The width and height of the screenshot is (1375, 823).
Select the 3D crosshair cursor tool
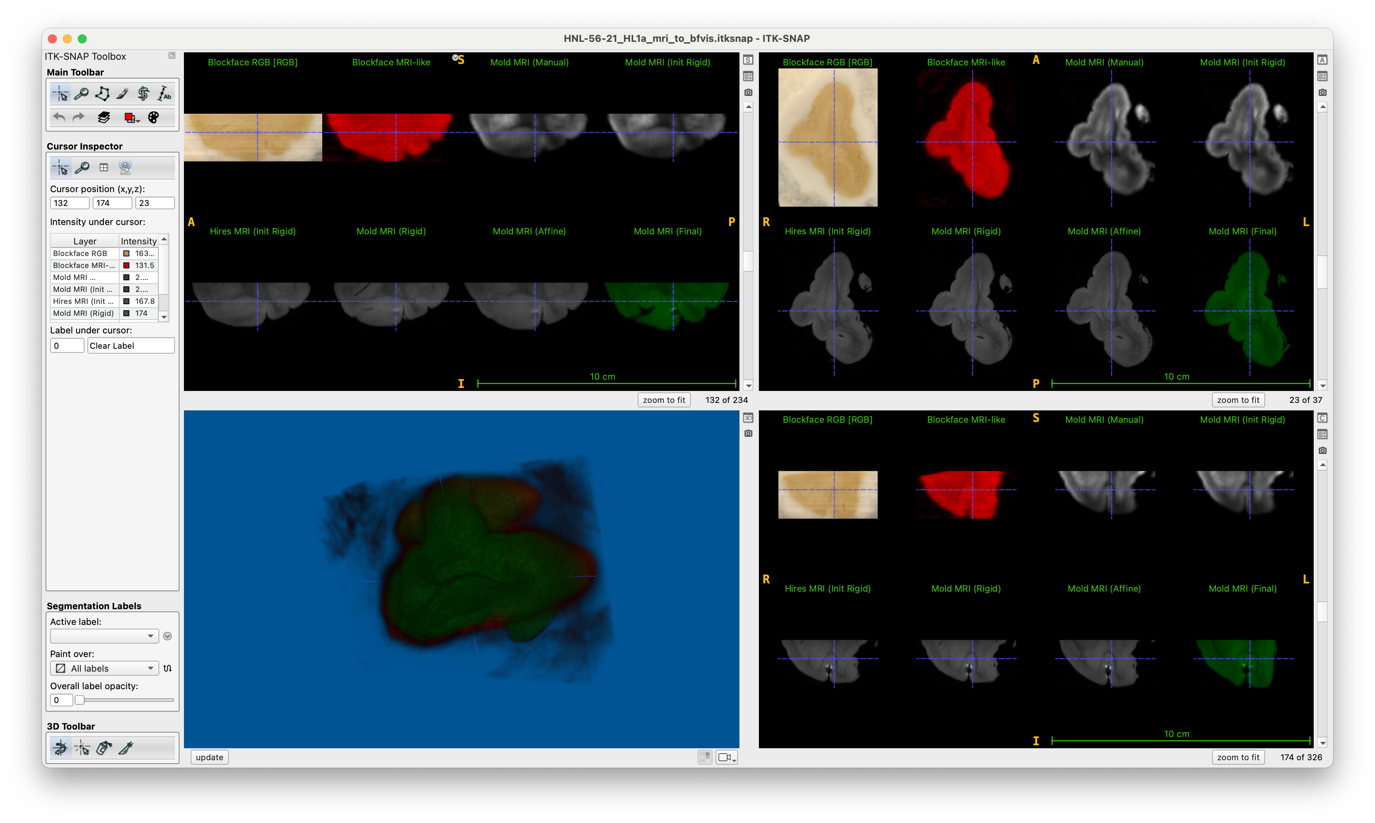(x=82, y=748)
